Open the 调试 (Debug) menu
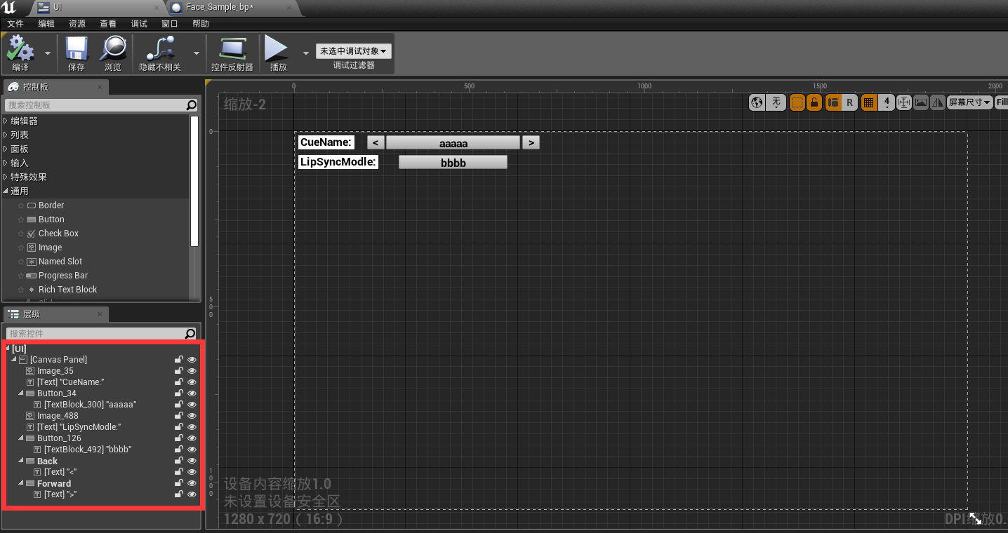Screen dimensions: 1008x533 (139, 24)
